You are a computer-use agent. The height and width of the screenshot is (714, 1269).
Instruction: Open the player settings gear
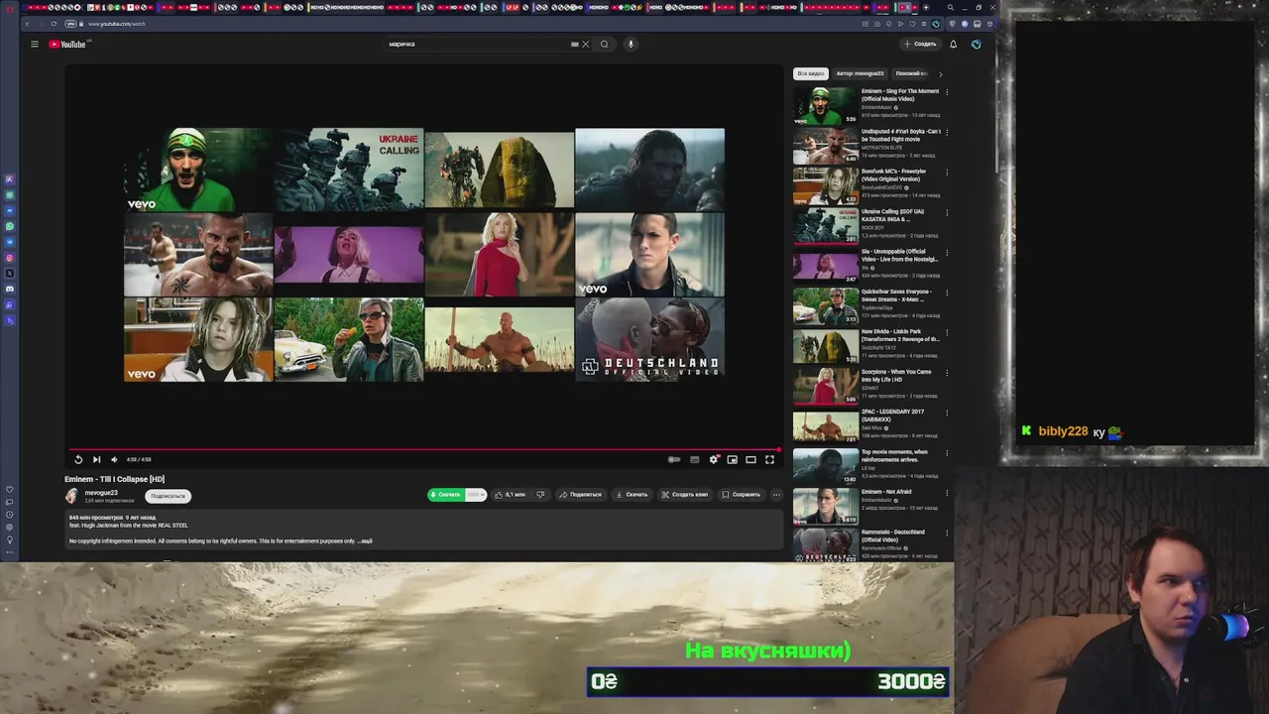point(714,459)
